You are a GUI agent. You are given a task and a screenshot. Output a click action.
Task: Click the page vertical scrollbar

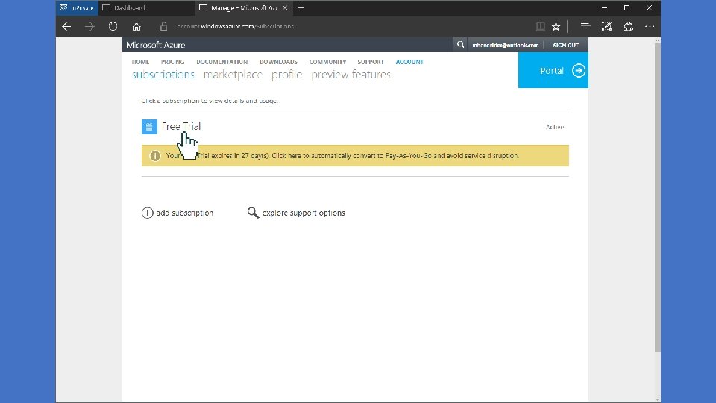[658, 196]
